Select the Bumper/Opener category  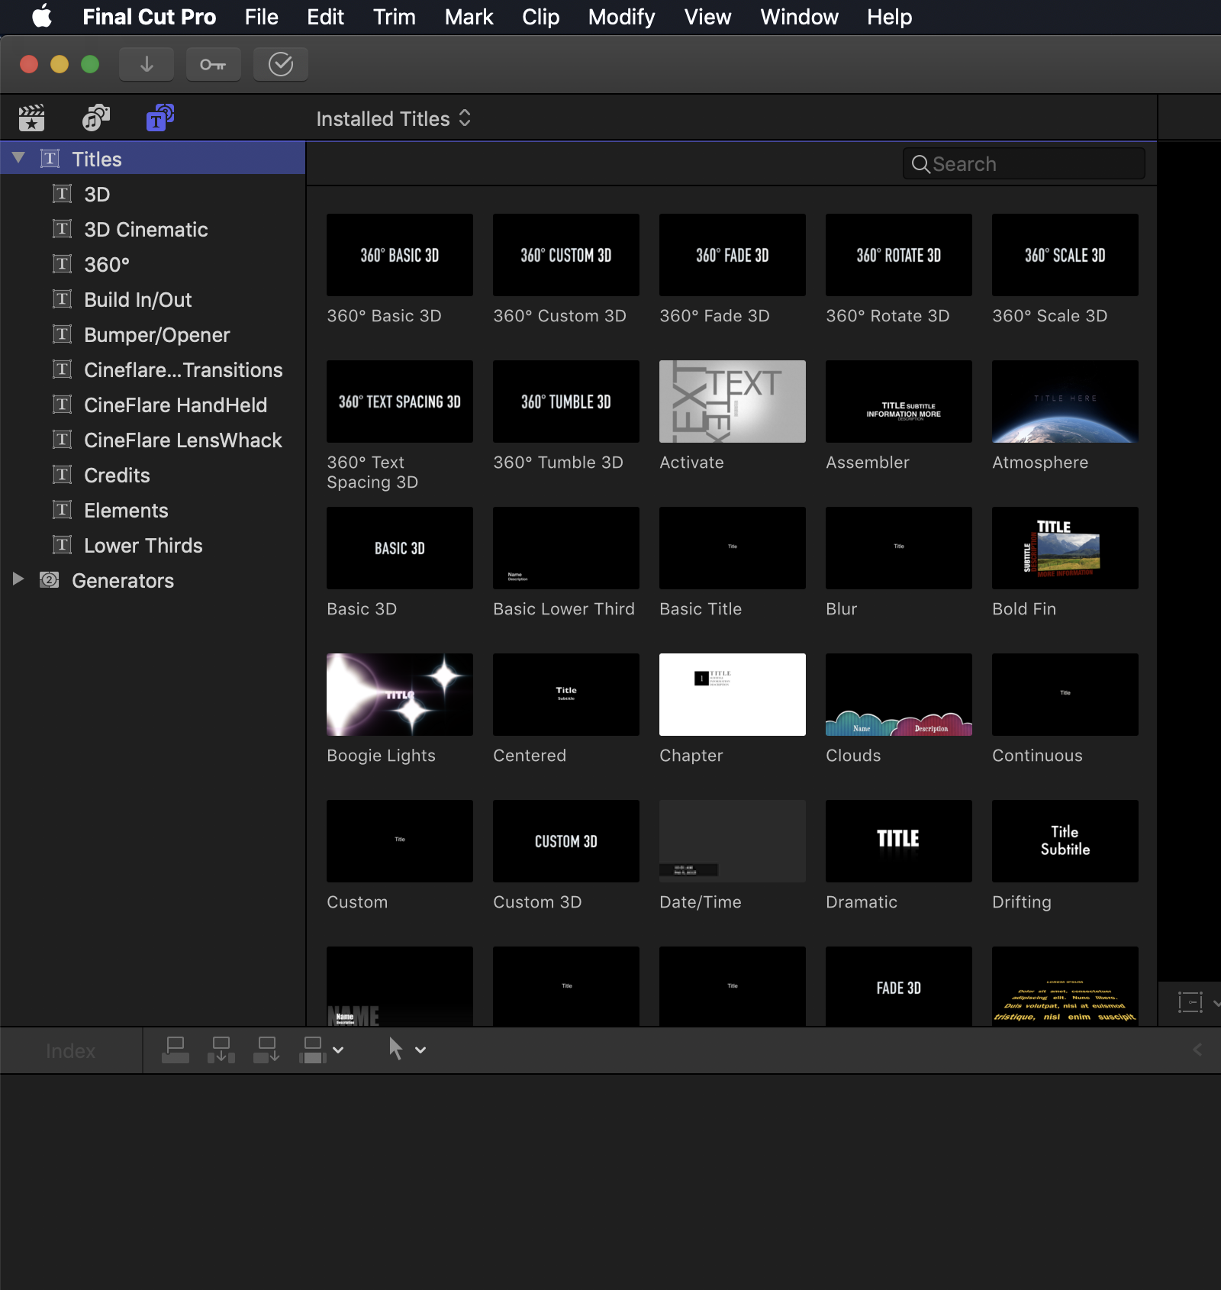153,334
